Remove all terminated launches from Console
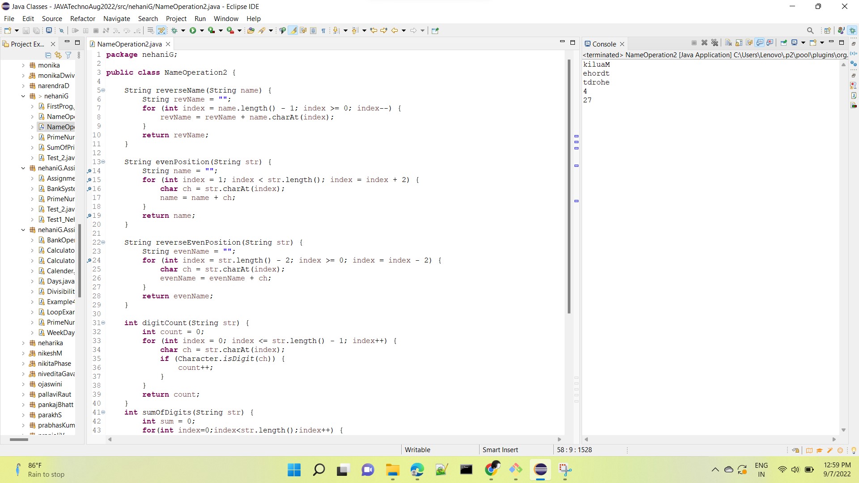Screen dimensions: 859x483 tap(715, 42)
